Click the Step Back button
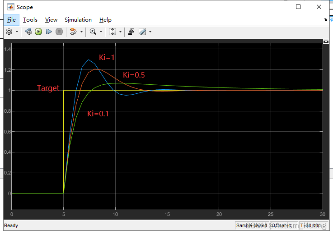Screen dimensions: 333x234 pyautogui.click(x=28, y=32)
